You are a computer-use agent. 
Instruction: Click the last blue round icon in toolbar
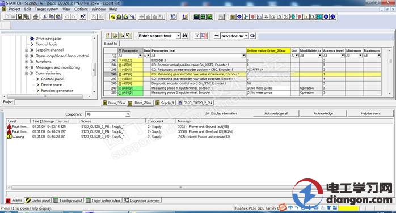[332, 16]
